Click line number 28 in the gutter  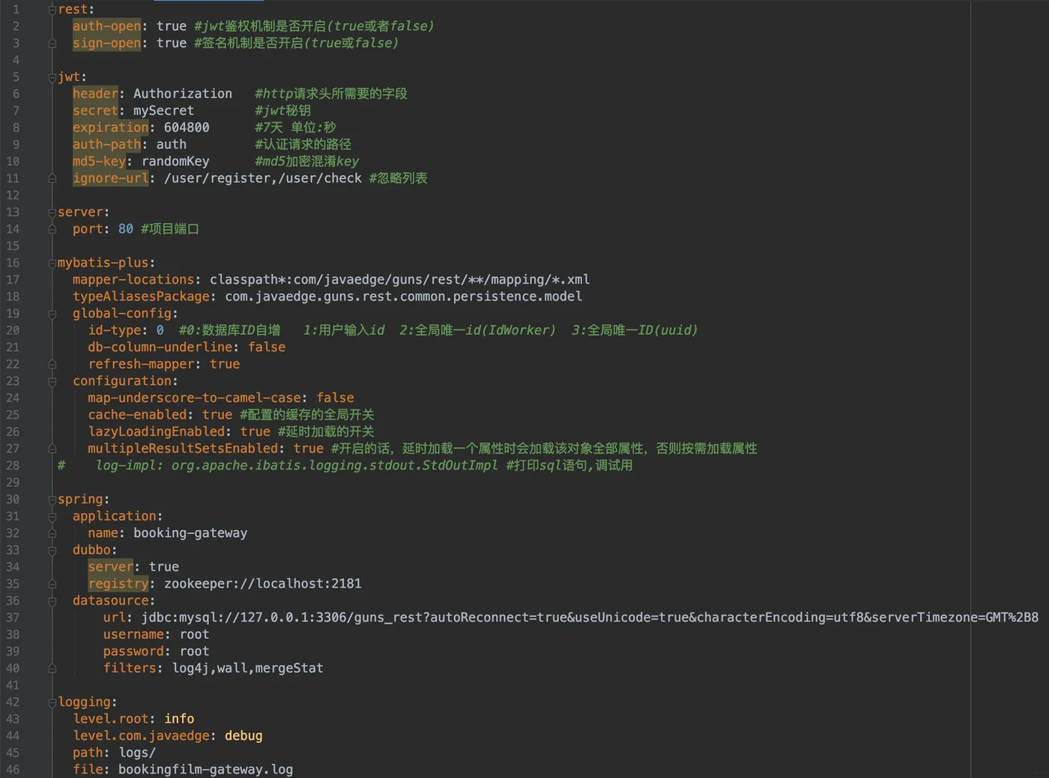13,466
